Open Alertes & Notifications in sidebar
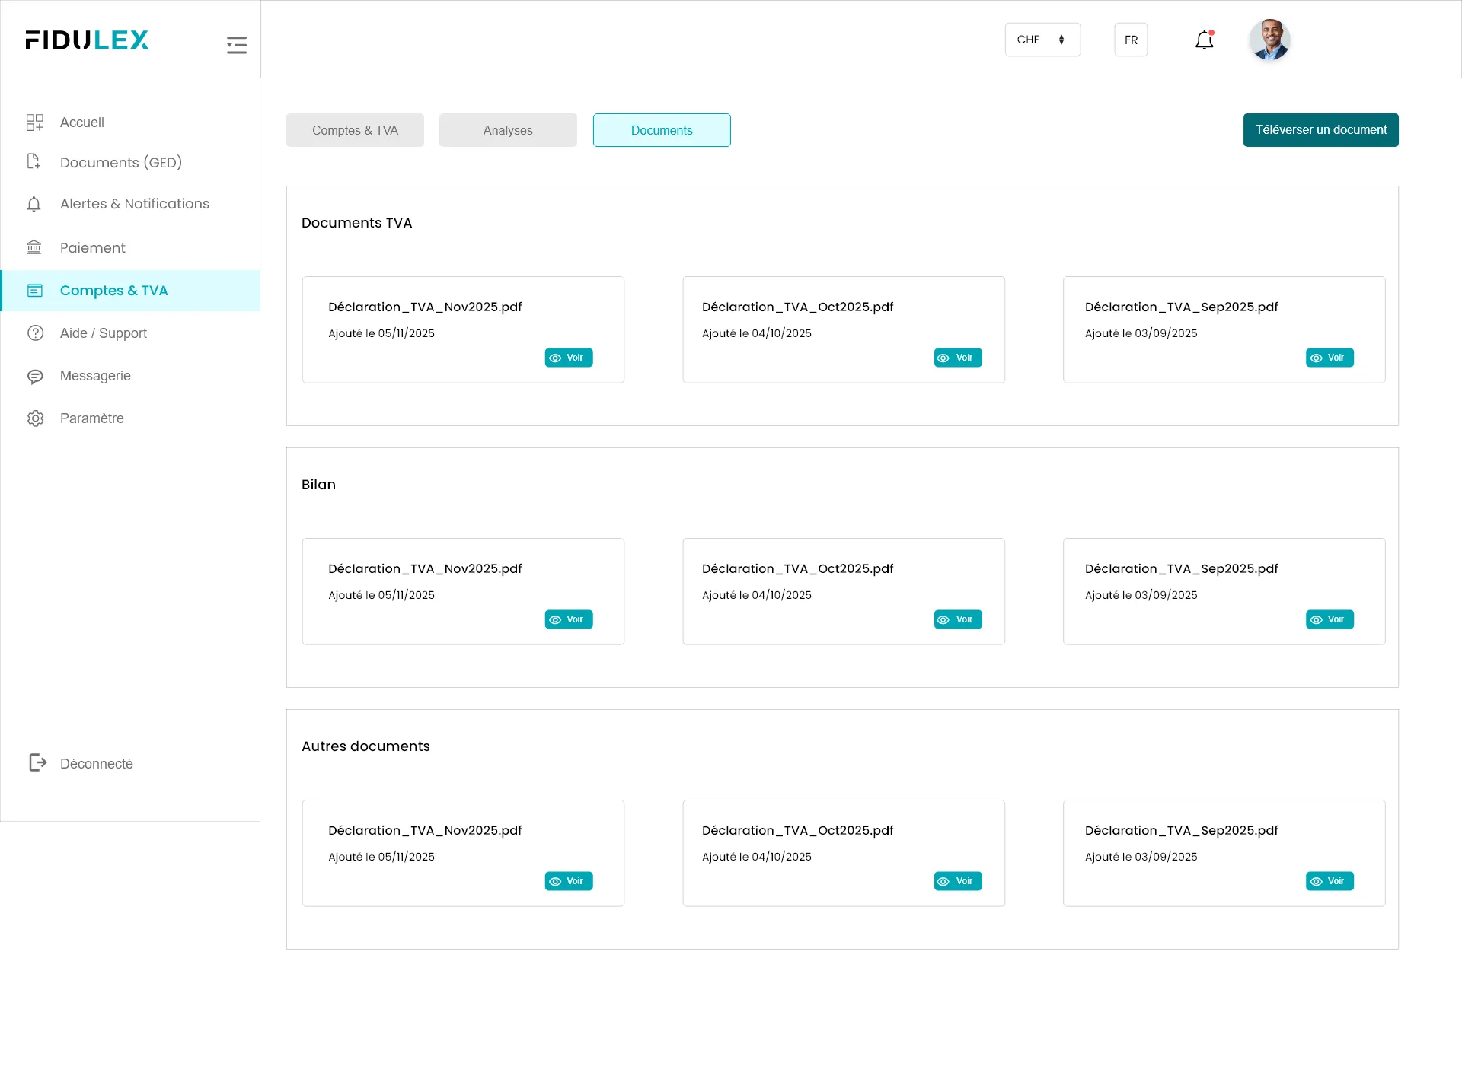Screen dimensions: 1462x1082 click(x=134, y=204)
